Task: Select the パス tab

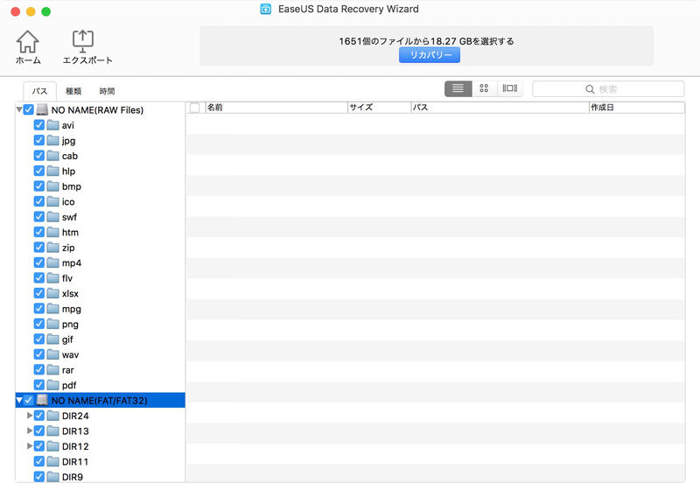Action: coord(39,91)
